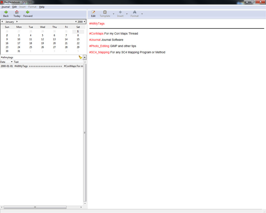Click the 2000 year label
The image size is (266, 213).
[x=80, y=22]
